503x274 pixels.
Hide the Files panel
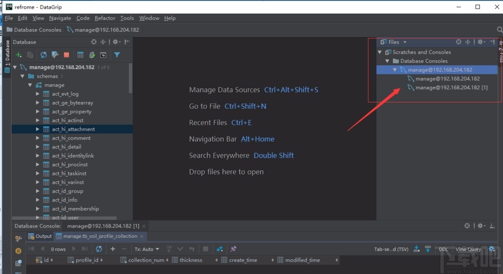[492, 42]
